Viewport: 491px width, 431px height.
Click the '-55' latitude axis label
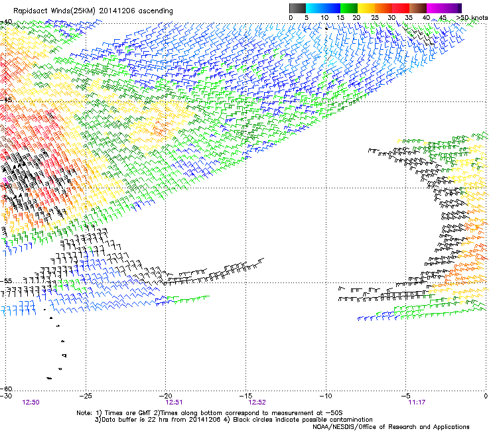click(6, 280)
